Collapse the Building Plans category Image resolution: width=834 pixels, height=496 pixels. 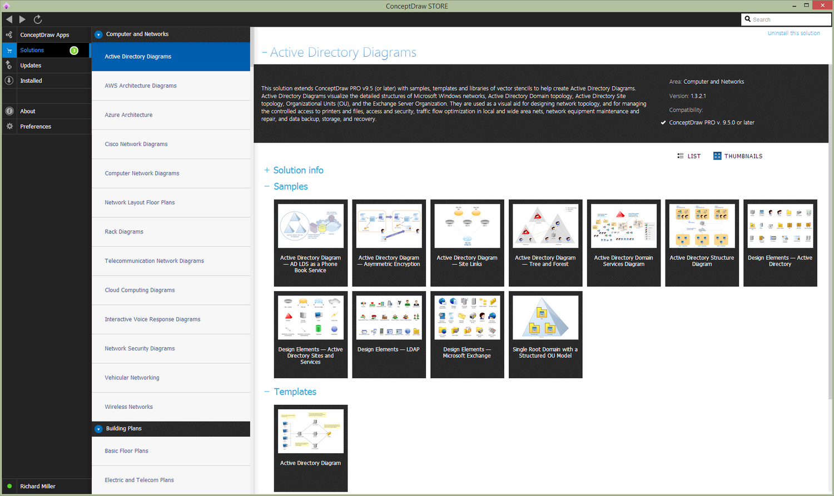click(x=98, y=429)
